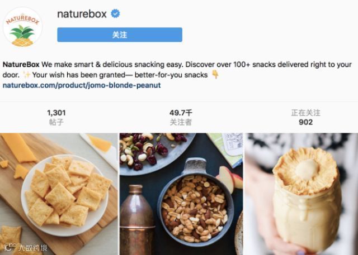
Task: Click the blue 关注 follow button
Action: [120, 35]
